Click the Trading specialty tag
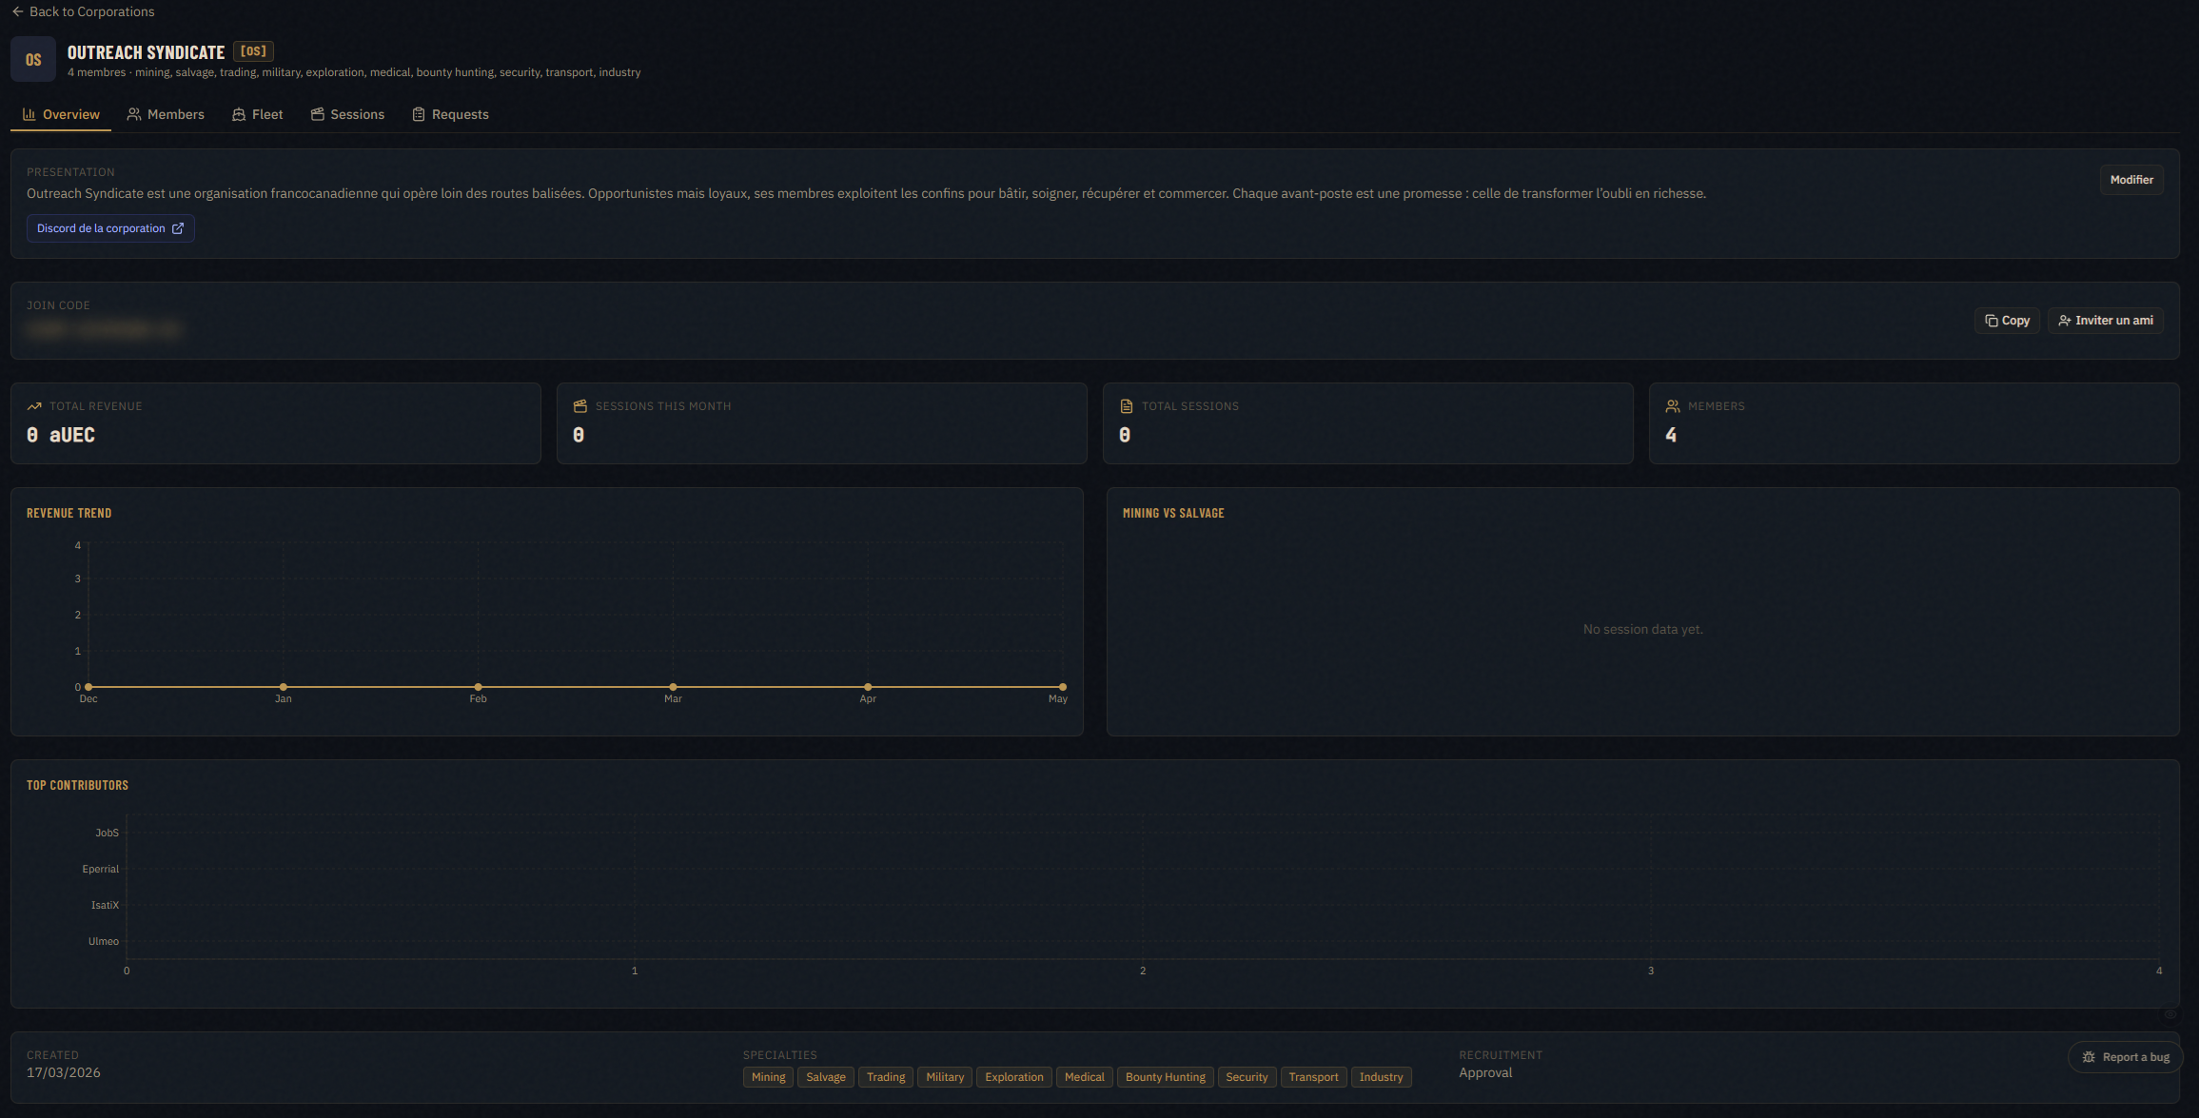 coord(886,1077)
